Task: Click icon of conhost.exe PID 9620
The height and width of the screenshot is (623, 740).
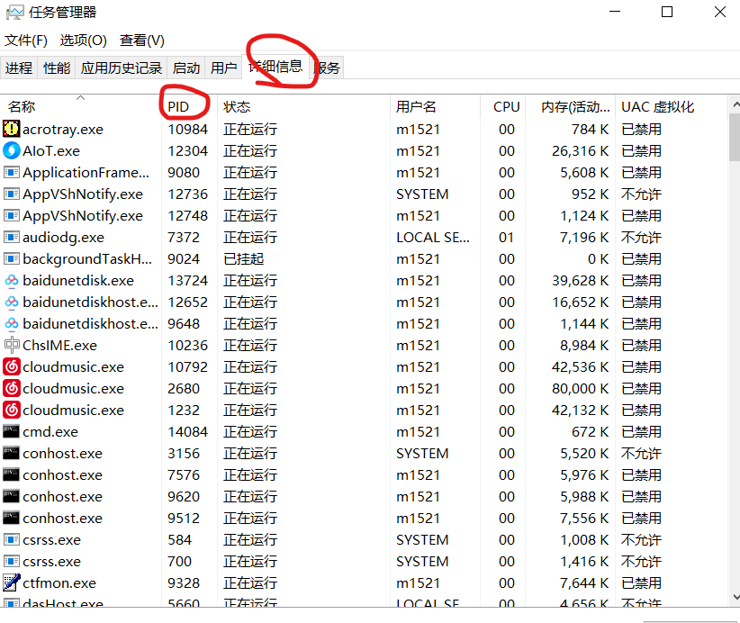Action: (x=12, y=497)
